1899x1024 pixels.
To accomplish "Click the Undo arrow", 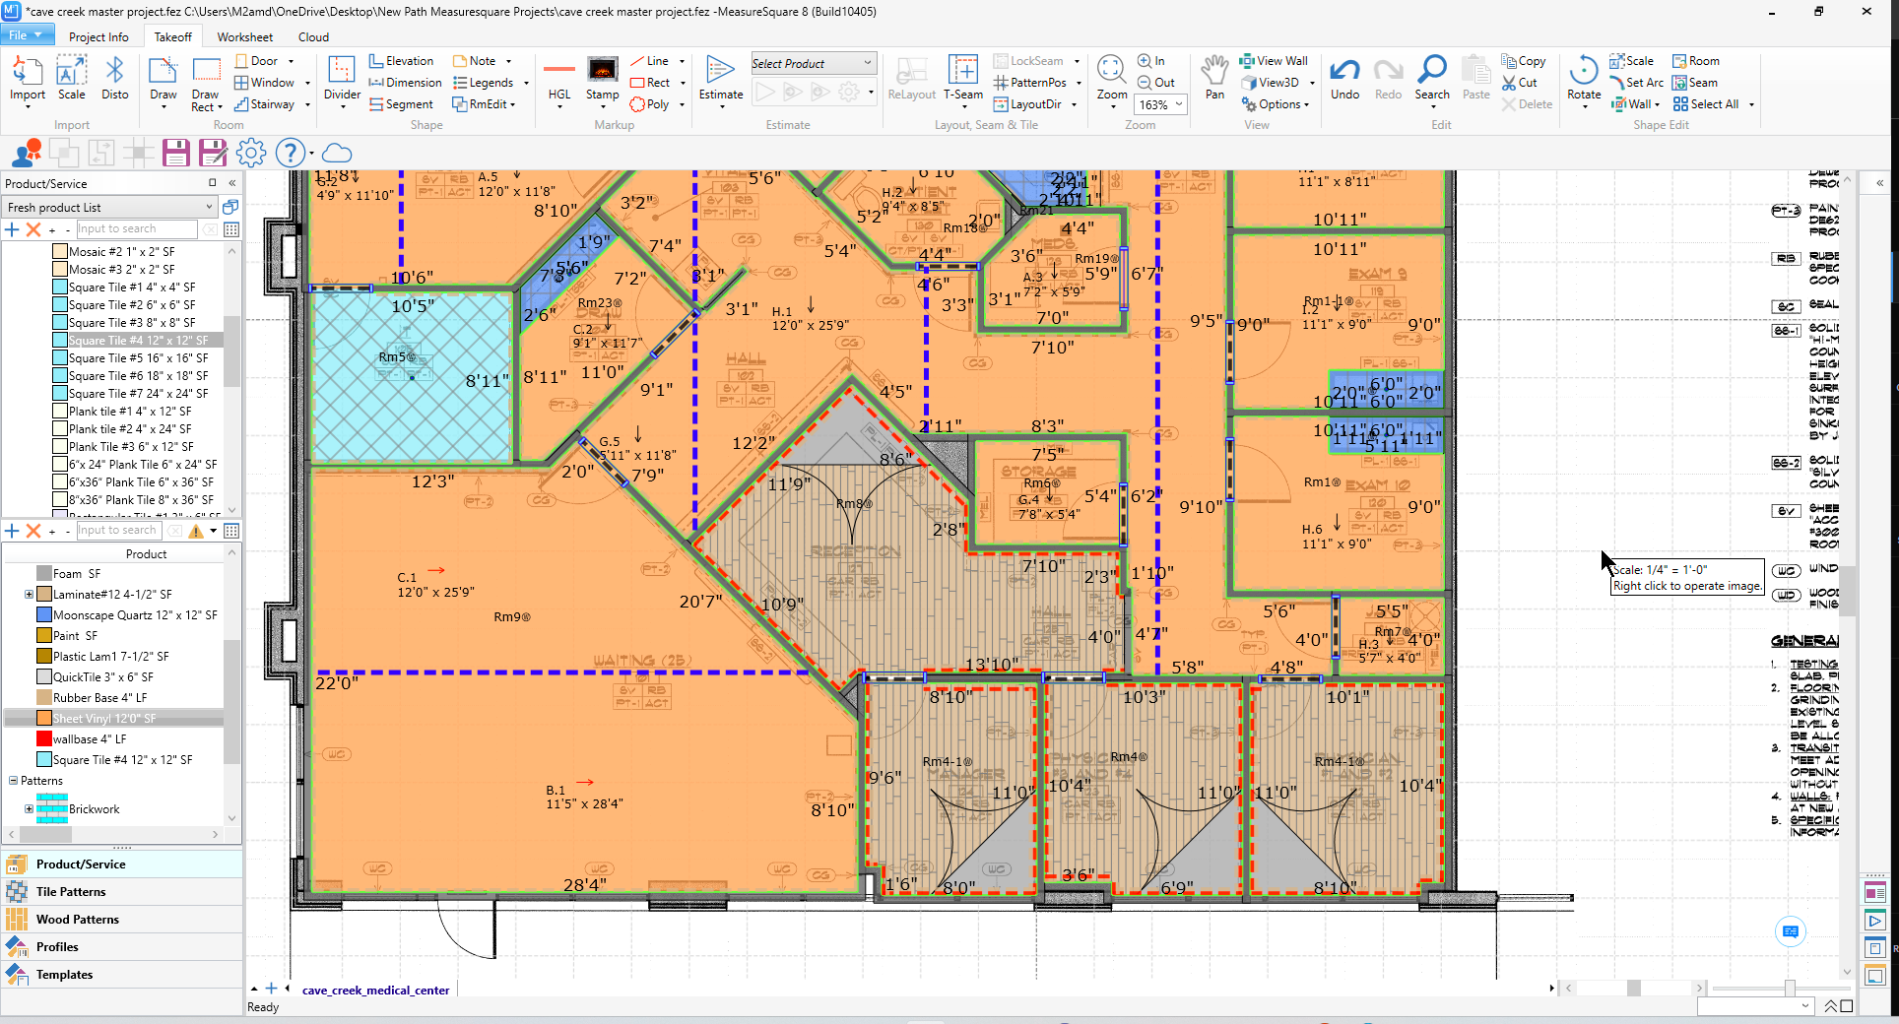I will 1344,79.
